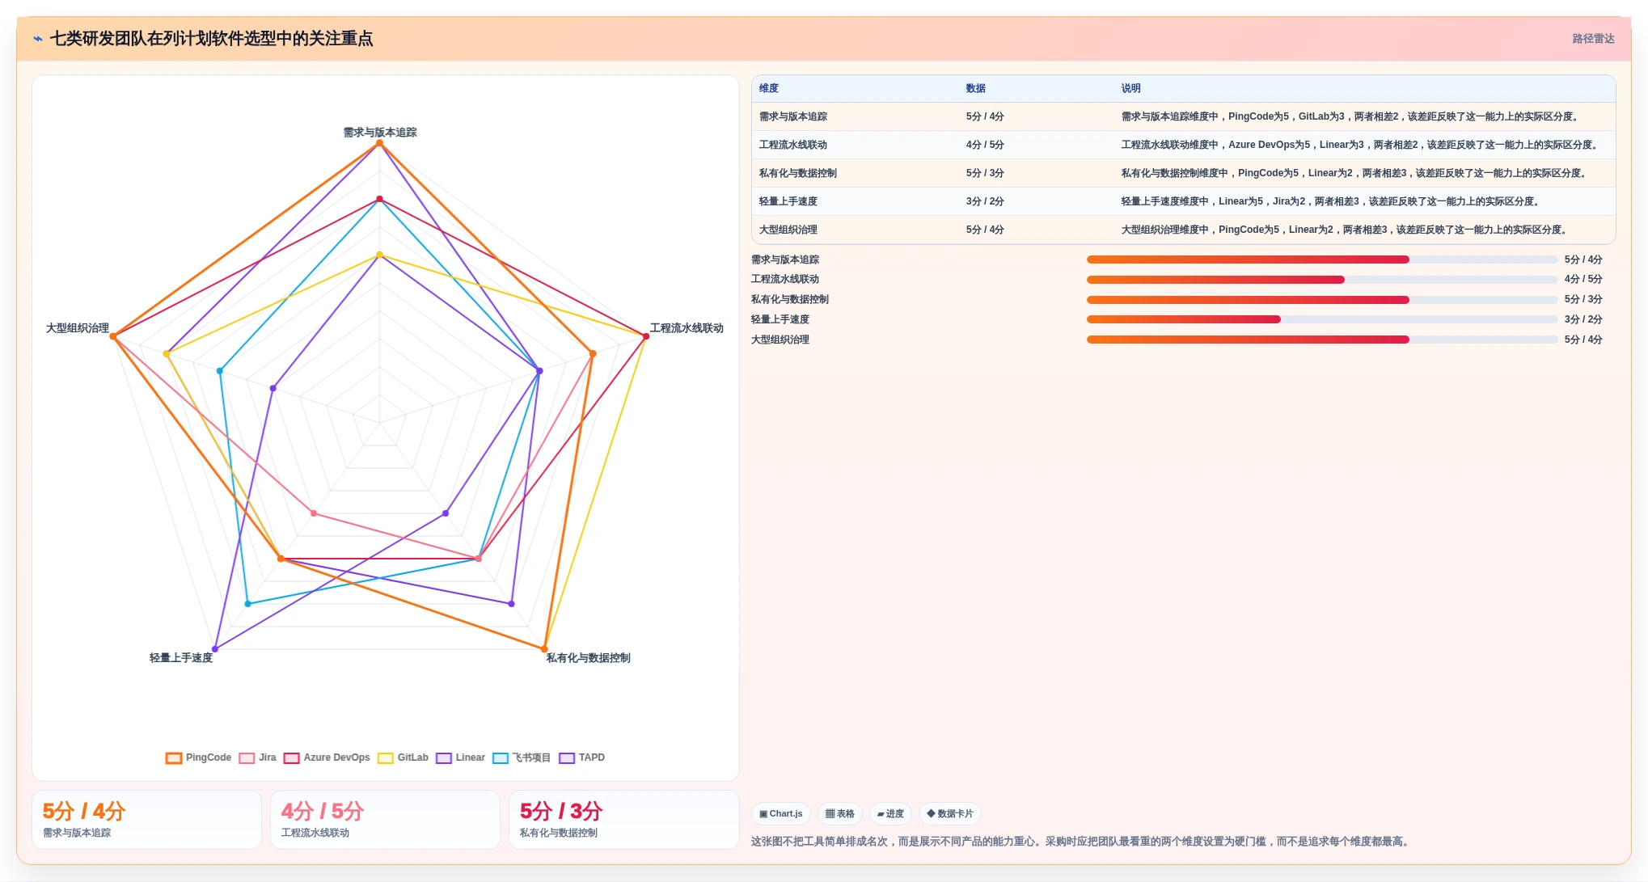Click the footnote text about 采购 hard thresholds
The height and width of the screenshot is (882, 1648).
pyautogui.click(x=1082, y=842)
